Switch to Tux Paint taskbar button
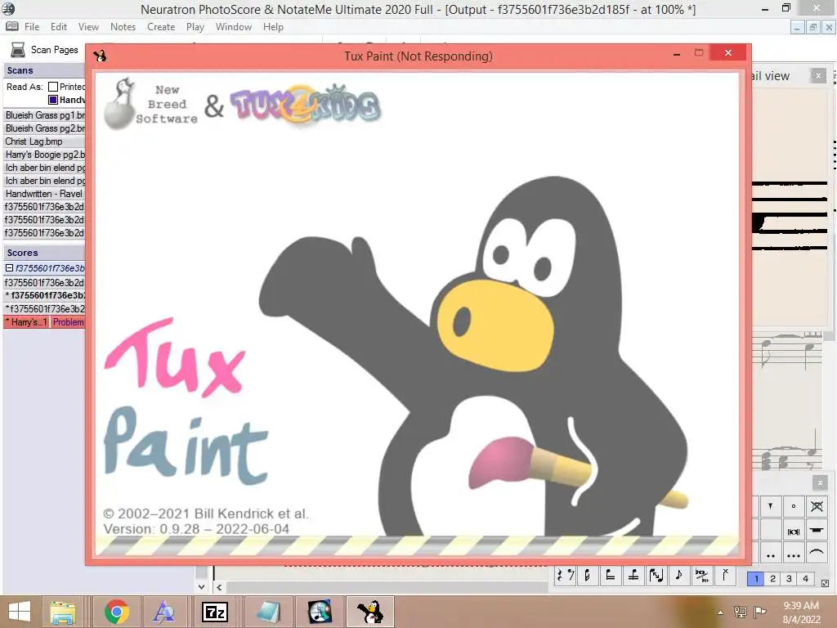837x628 pixels. click(370, 612)
